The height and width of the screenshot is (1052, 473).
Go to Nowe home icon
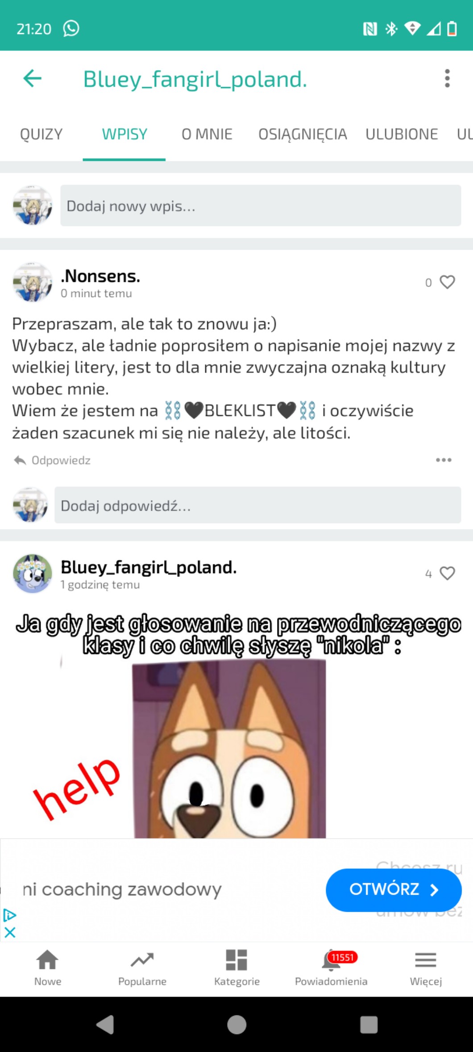click(x=48, y=968)
